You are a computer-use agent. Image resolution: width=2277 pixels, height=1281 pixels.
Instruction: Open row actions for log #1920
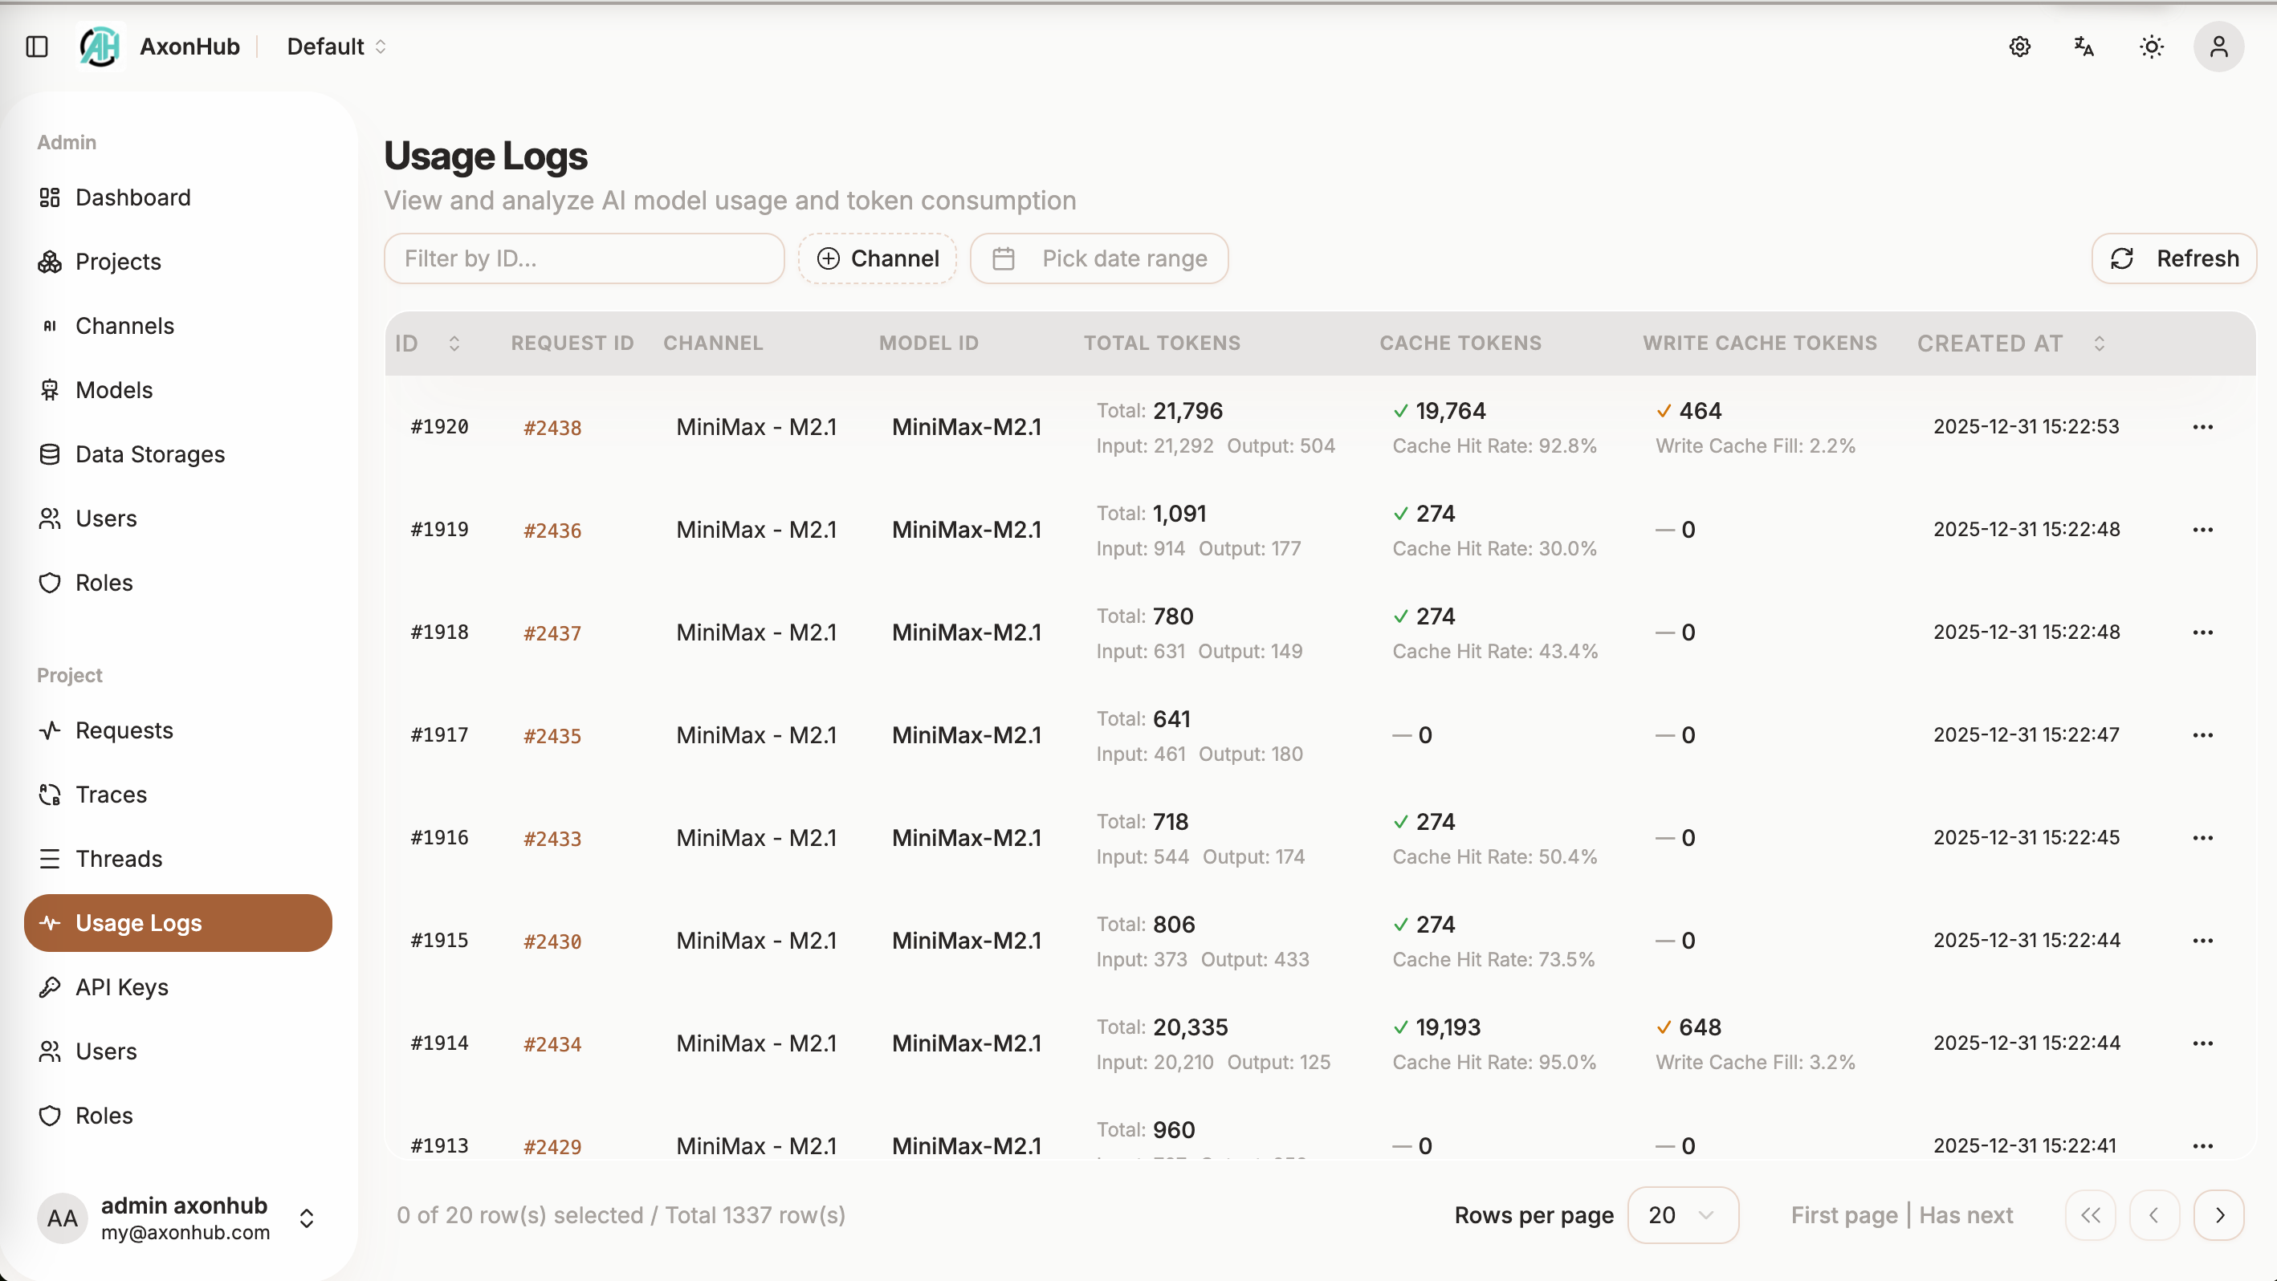point(2203,427)
